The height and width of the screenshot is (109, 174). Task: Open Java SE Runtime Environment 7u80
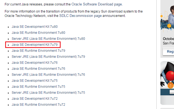pos(38,33)
